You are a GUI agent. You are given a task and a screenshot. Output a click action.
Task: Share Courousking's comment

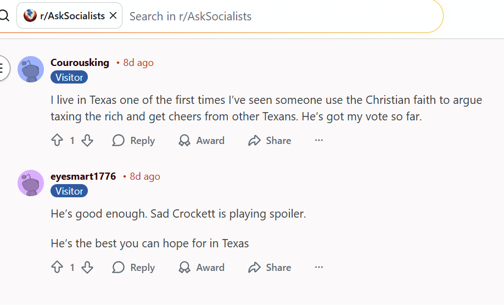(270, 141)
